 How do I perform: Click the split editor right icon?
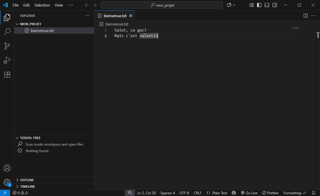click(x=305, y=16)
